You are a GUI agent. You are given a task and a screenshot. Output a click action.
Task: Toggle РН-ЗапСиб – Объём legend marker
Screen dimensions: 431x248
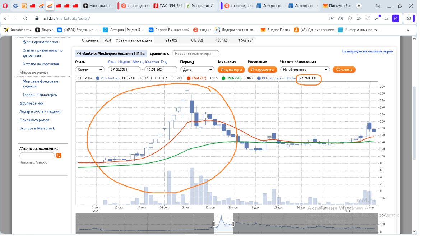[259, 78]
